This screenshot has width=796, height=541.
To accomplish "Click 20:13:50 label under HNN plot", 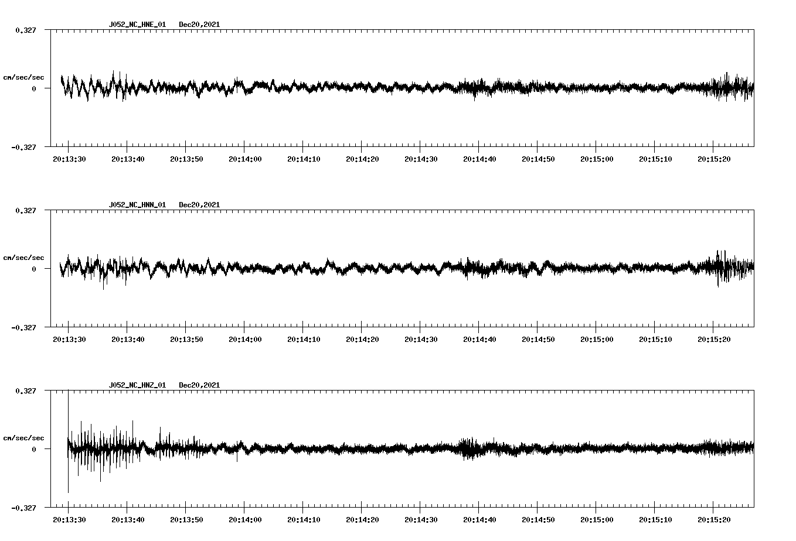I will tap(186, 339).
